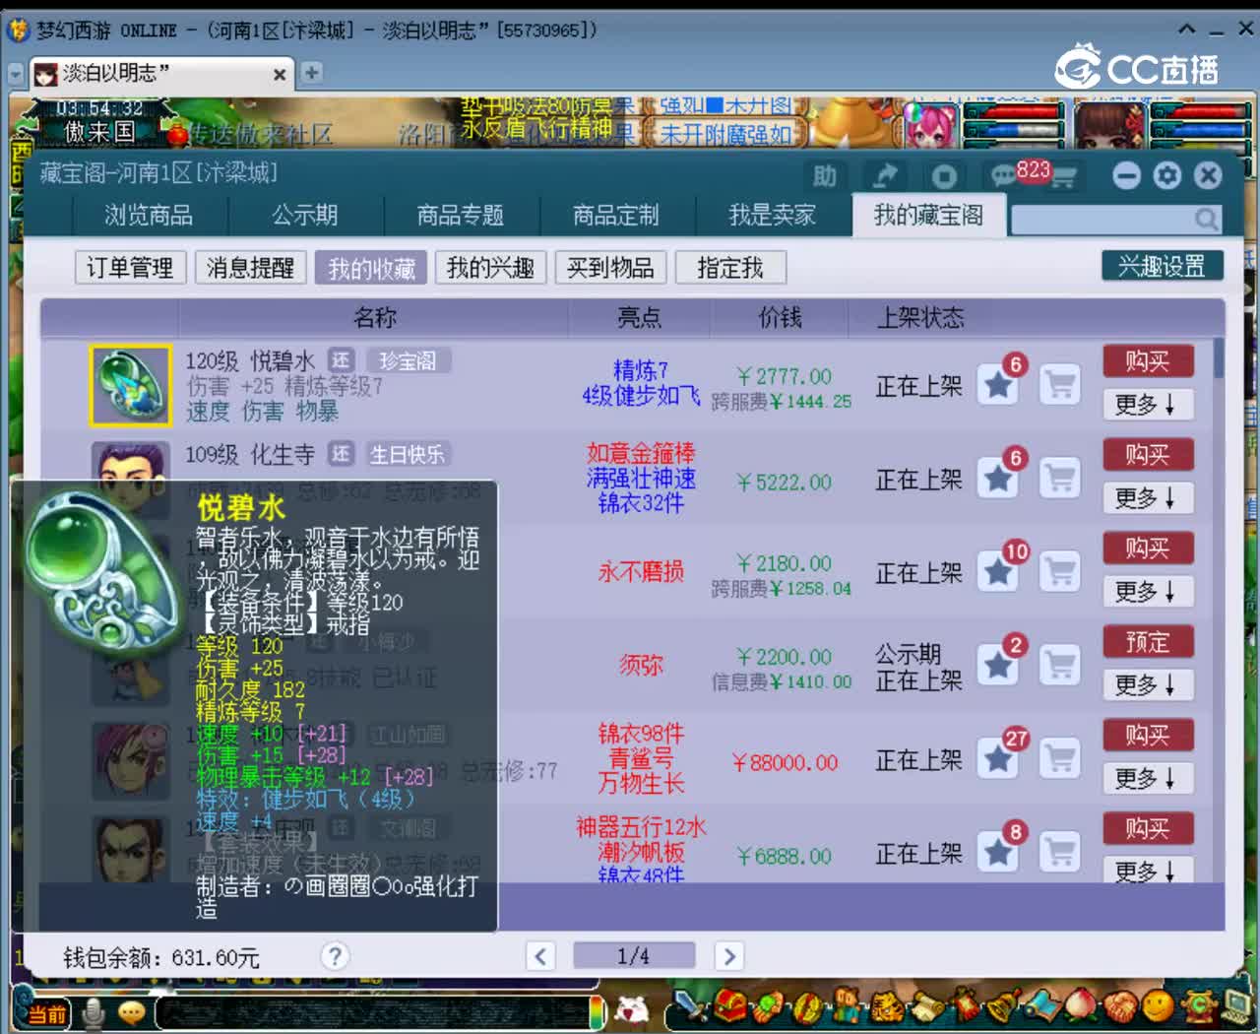Buy the ￥88000 character
This screenshot has width=1260, height=1034.
[x=1148, y=736]
